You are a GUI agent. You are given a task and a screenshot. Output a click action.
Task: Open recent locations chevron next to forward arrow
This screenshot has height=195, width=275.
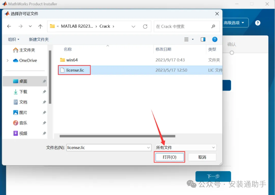[30, 26]
